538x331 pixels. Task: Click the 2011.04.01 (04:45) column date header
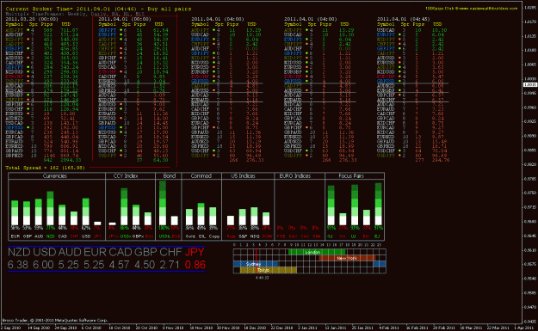(403, 19)
